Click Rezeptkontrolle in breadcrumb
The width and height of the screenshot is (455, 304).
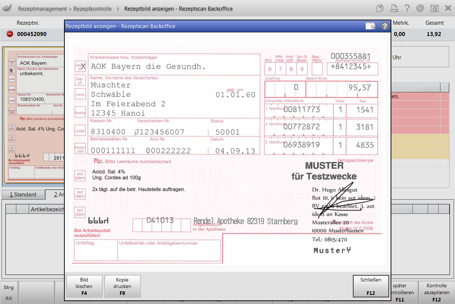coord(92,8)
